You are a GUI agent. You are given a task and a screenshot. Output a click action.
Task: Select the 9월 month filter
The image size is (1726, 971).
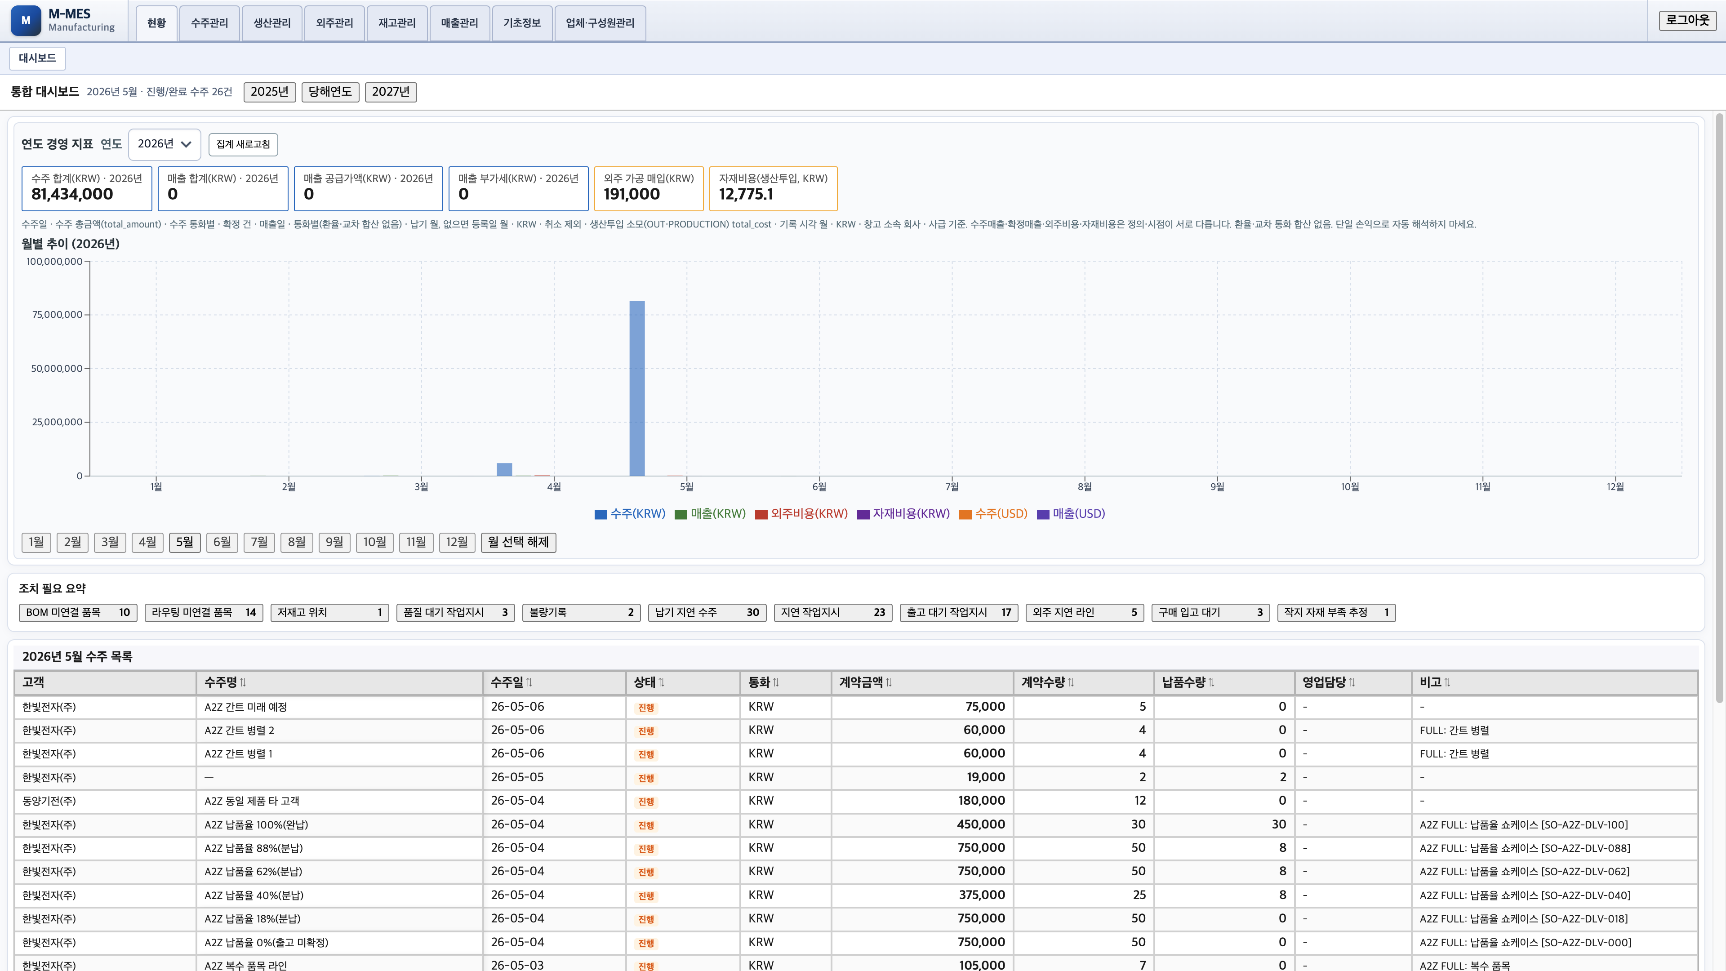[334, 542]
